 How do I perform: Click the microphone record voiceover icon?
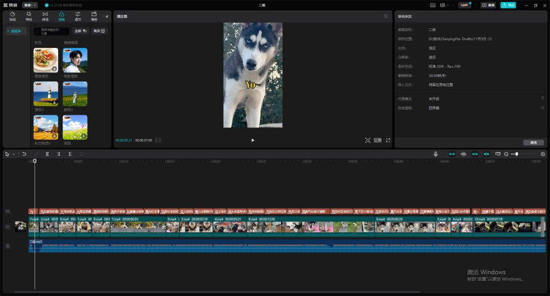point(436,154)
